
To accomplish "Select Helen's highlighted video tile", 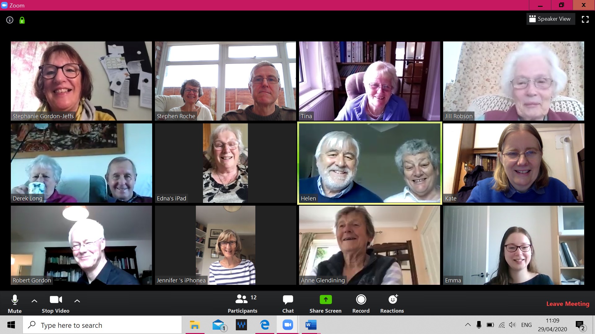I will pyautogui.click(x=369, y=163).
